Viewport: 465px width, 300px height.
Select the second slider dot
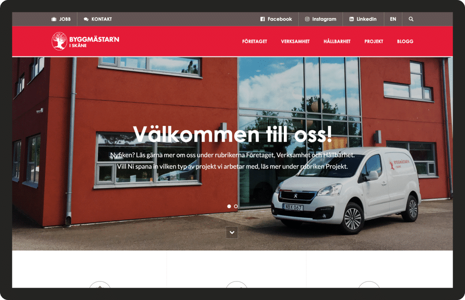point(236,206)
